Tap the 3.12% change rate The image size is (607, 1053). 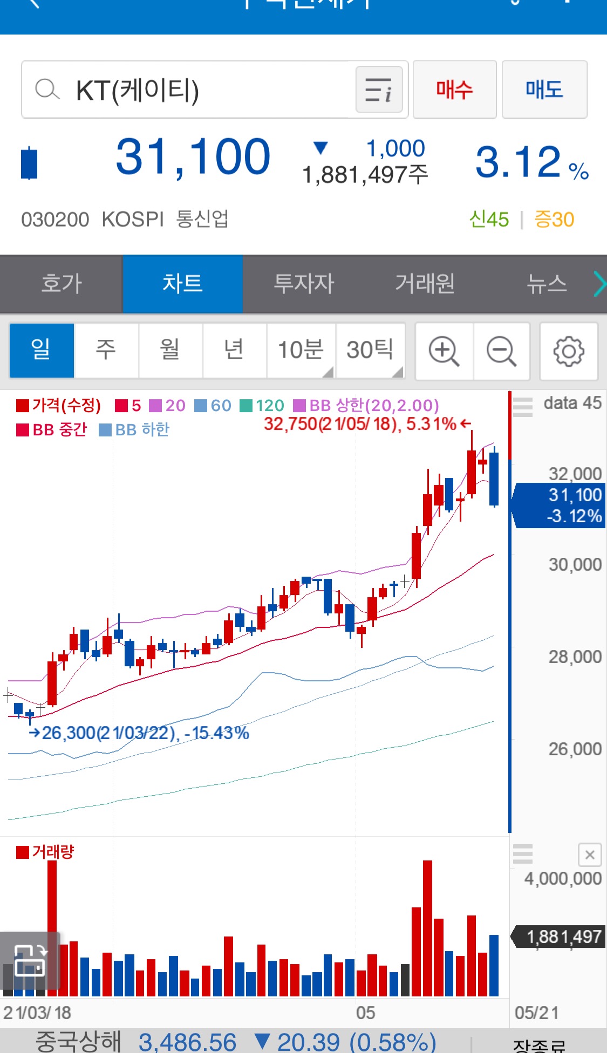(532, 162)
